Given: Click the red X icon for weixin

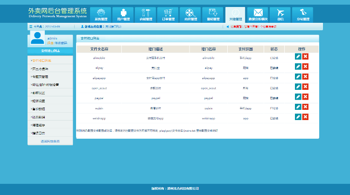Looking at the screenshot, I should pos(305,107).
